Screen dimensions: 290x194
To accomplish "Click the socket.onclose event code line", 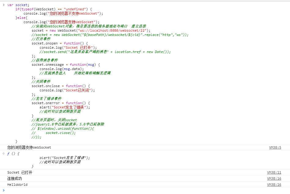I will (x=60, y=86).
